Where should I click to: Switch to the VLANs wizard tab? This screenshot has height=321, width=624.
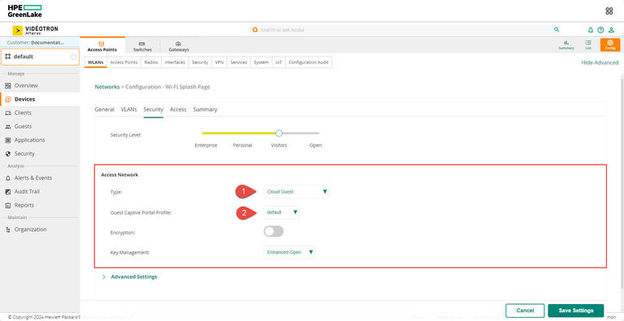[129, 109]
